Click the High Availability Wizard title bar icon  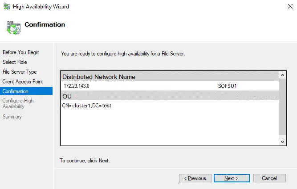[x=7, y=7]
